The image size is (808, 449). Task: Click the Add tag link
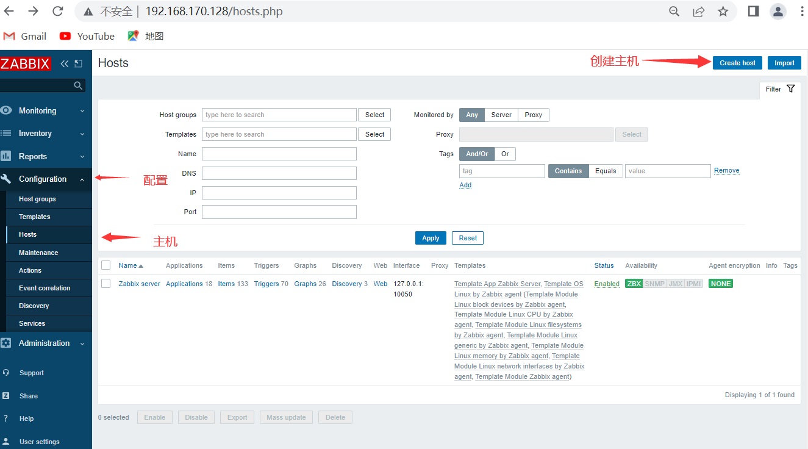coord(465,185)
